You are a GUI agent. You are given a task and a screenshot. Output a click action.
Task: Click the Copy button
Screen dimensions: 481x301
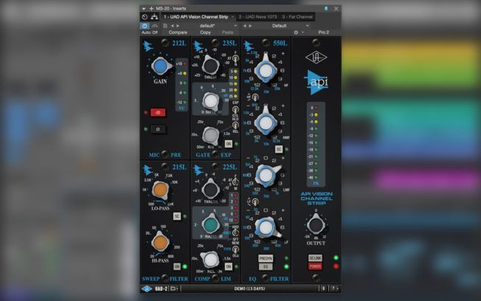205,32
